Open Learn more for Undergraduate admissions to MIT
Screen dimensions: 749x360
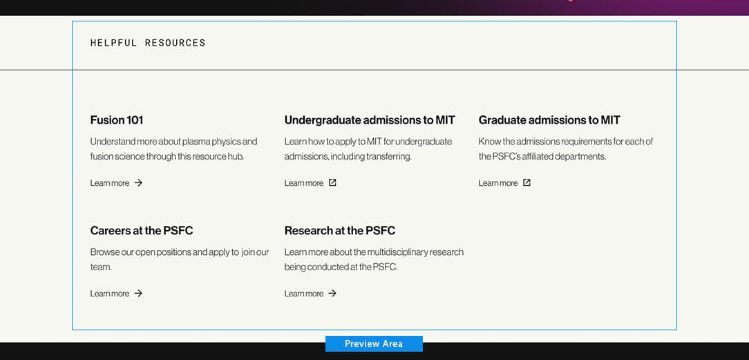[x=310, y=183]
